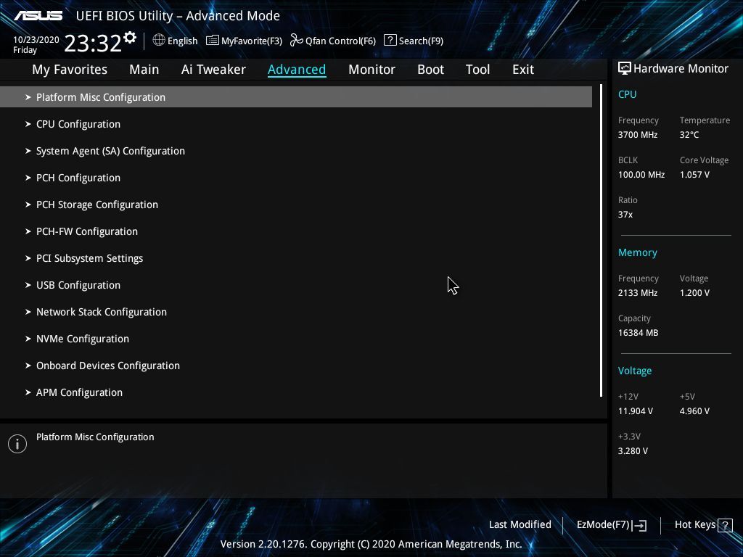Click the ASUS logo

tap(38, 16)
